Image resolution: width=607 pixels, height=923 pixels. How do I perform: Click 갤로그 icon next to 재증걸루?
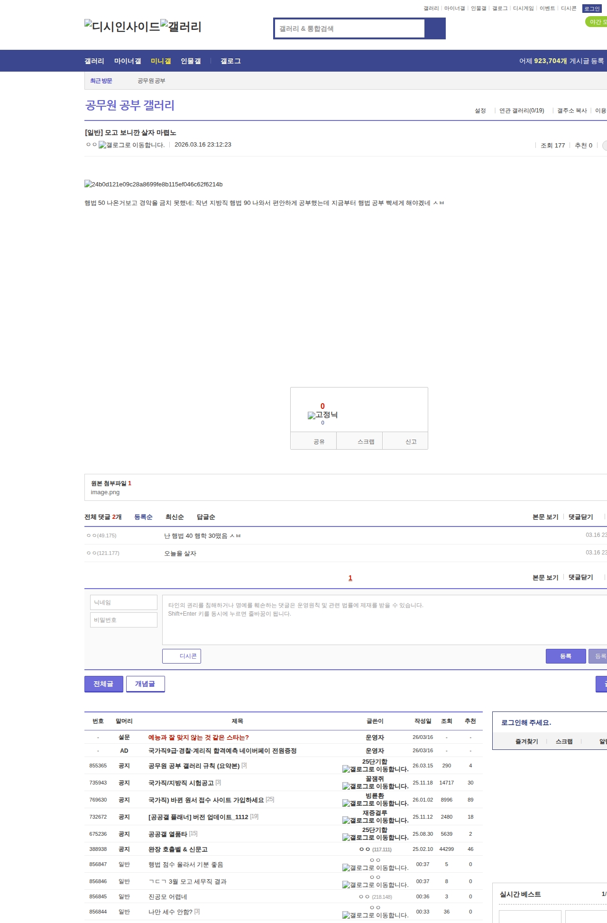375,821
